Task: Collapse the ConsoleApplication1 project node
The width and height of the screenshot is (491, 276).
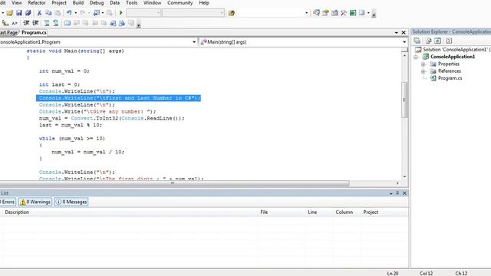Action: [416, 57]
